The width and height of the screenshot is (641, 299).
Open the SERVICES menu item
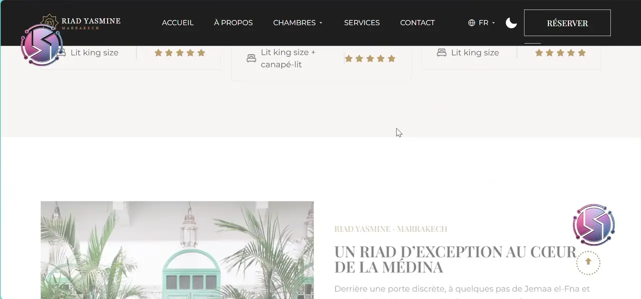coord(362,22)
